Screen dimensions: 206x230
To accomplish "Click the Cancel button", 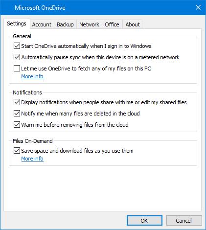I will click(184, 221).
